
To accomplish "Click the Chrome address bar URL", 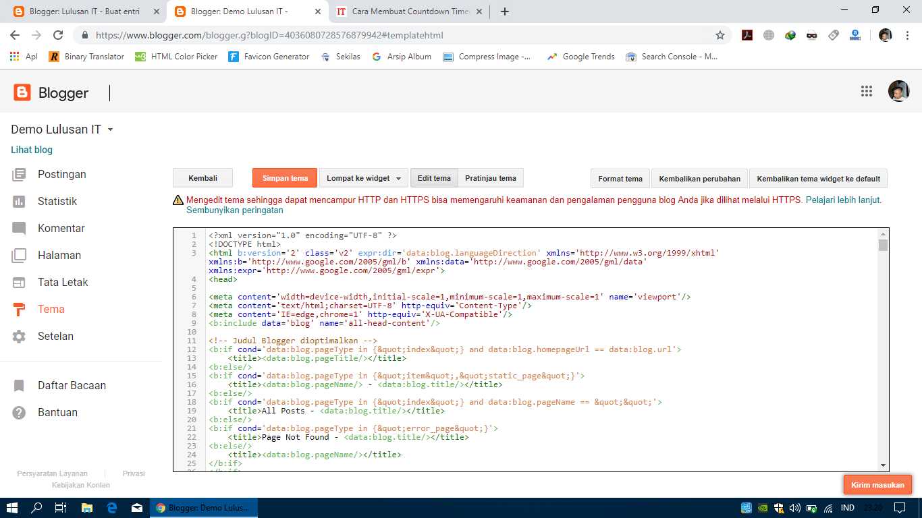I will pos(269,35).
